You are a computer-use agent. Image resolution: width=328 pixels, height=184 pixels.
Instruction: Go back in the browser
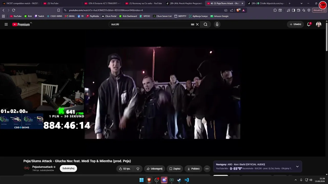3,10
